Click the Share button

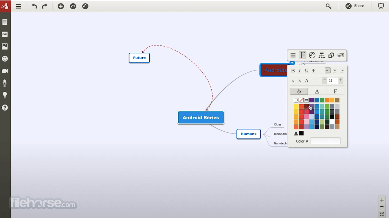coord(355,6)
